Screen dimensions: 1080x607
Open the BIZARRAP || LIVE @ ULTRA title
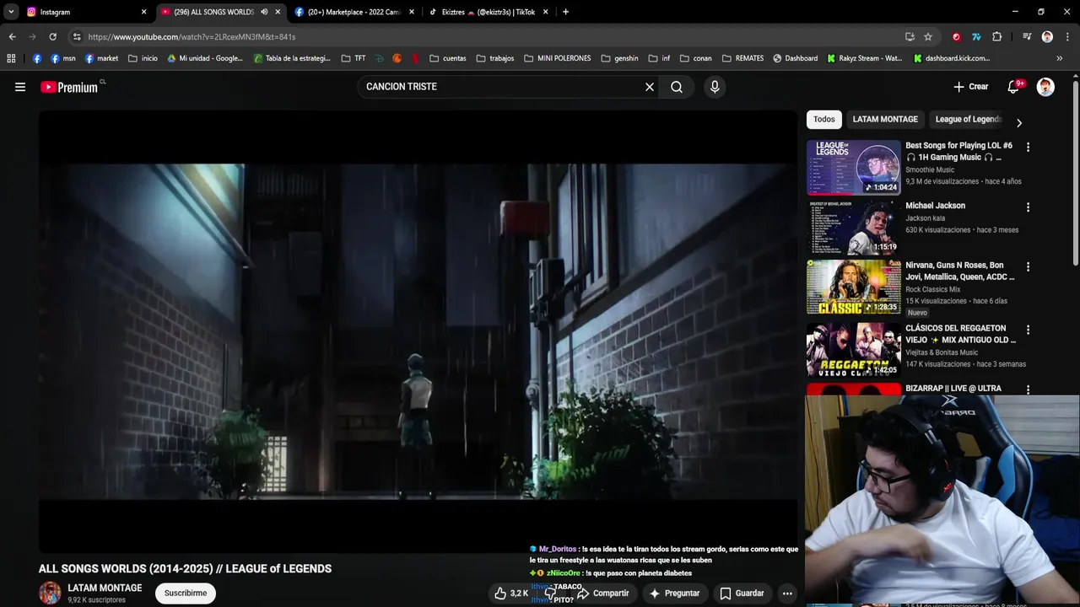tap(953, 389)
